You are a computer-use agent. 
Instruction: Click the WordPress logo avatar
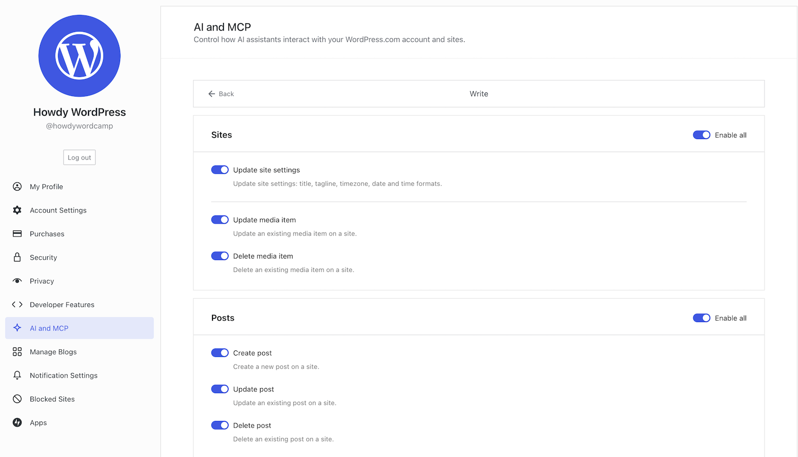click(x=79, y=55)
